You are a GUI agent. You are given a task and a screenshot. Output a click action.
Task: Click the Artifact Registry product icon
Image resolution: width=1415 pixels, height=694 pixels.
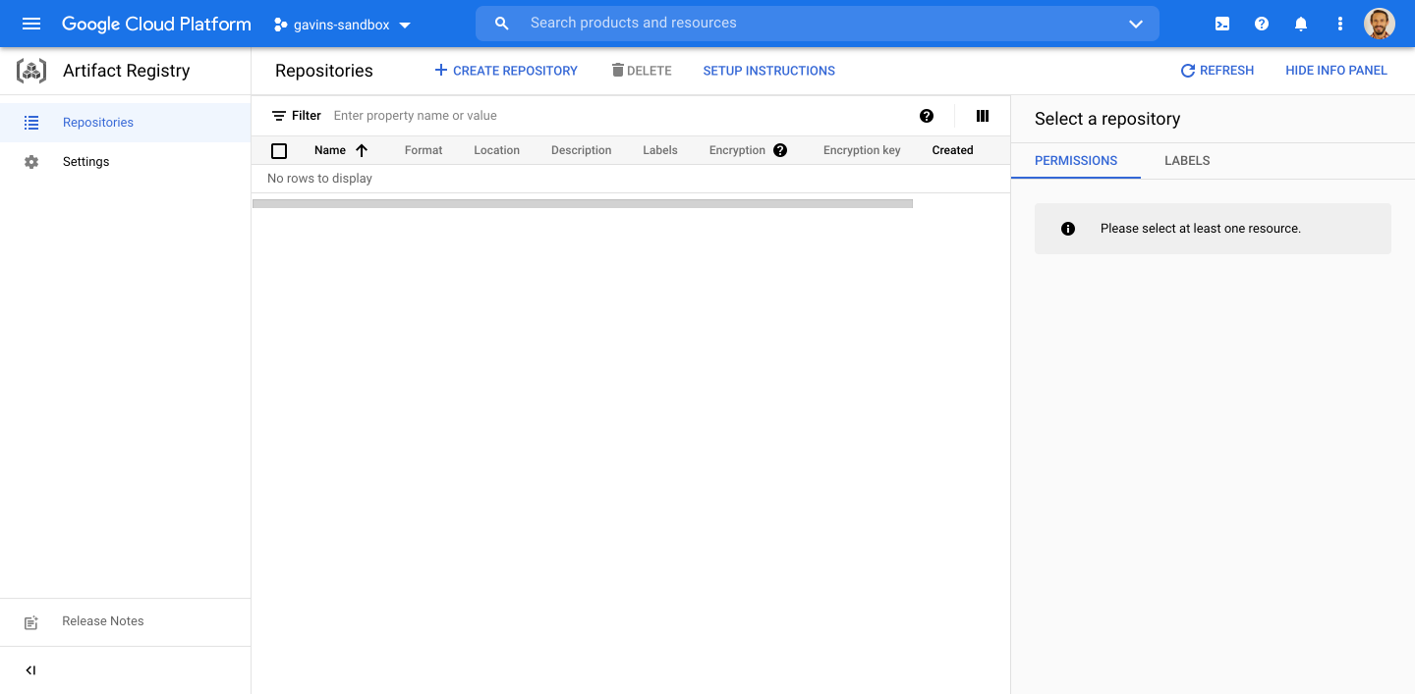tap(30, 70)
